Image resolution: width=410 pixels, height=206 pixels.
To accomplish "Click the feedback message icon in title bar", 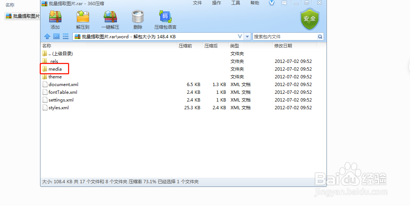I will click(x=284, y=3).
